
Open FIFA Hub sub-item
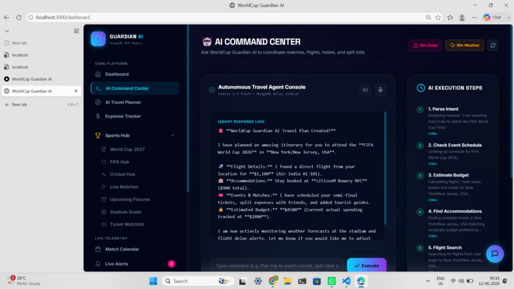click(119, 161)
